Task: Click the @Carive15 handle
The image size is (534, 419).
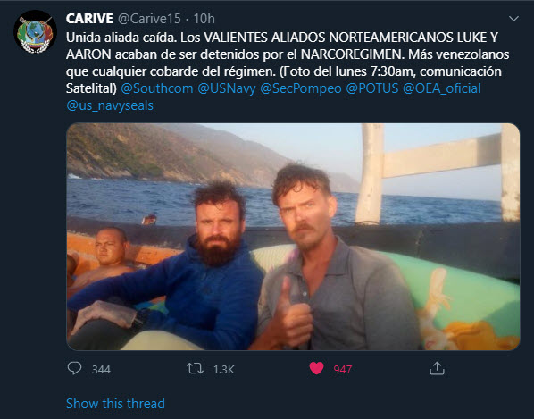Action: pyautogui.click(x=149, y=19)
